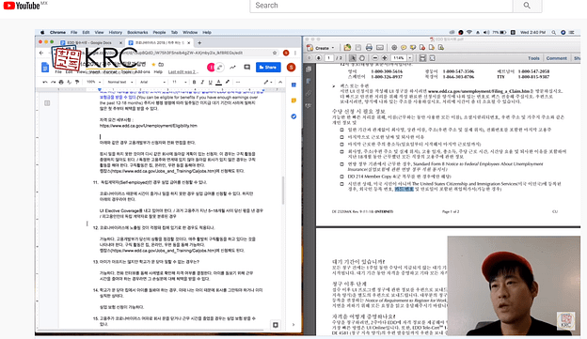Expand the Acrobat zoom percentage dropdown
This screenshot has width=587, height=339.
410,58
